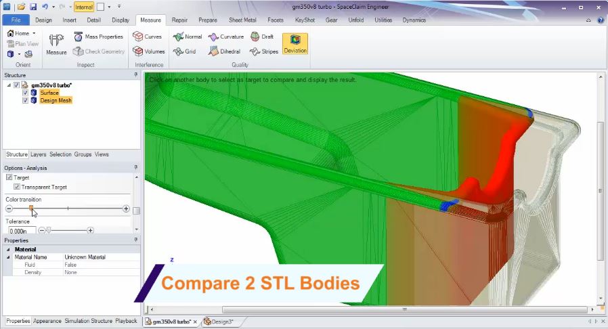
Task: Toggle the Deviation tool
Action: point(295,44)
